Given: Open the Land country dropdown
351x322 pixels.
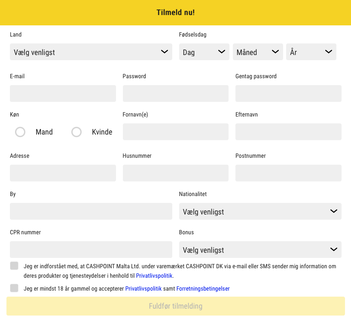Looking at the screenshot, I should pyautogui.click(x=91, y=52).
